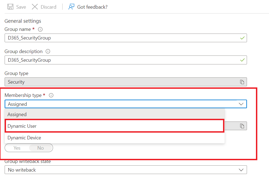This screenshot has height=187, width=269.
Task: Click copy icon right of dropdown list
Action: pyautogui.click(x=242, y=126)
